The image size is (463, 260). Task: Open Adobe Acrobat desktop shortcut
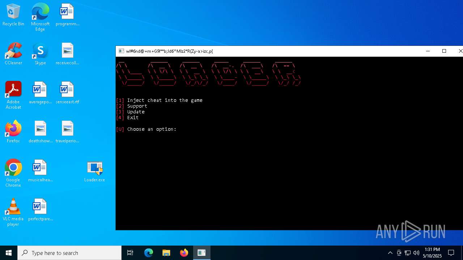click(x=13, y=95)
